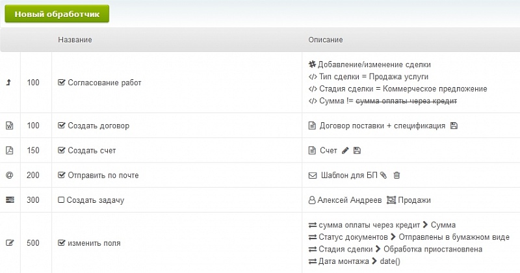Click the edit icon in 'изменить поля' row
This screenshot has width=520, height=273.
pos(9,243)
